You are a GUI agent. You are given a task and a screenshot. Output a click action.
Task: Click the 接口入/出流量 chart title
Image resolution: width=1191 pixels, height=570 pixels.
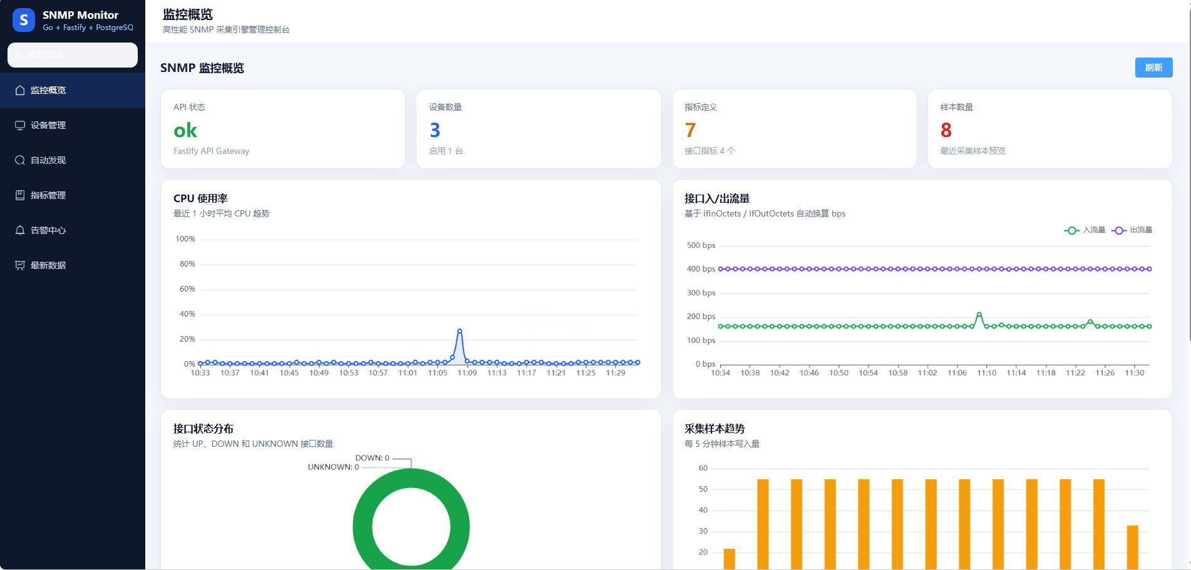pos(717,198)
